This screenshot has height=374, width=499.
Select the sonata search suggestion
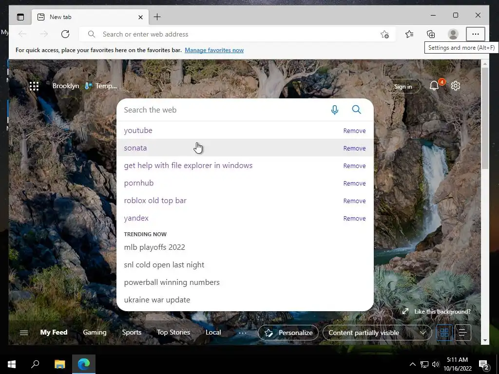135,148
